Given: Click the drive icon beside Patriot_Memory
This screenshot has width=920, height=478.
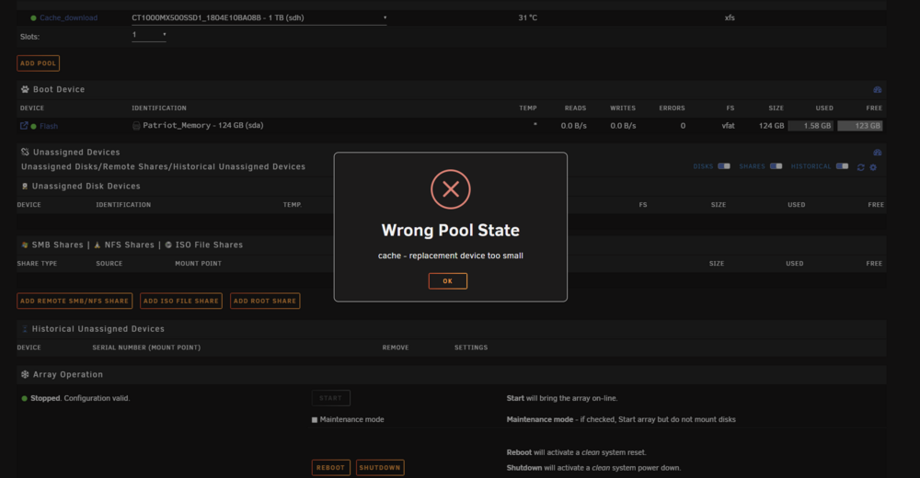Looking at the screenshot, I should pyautogui.click(x=136, y=126).
